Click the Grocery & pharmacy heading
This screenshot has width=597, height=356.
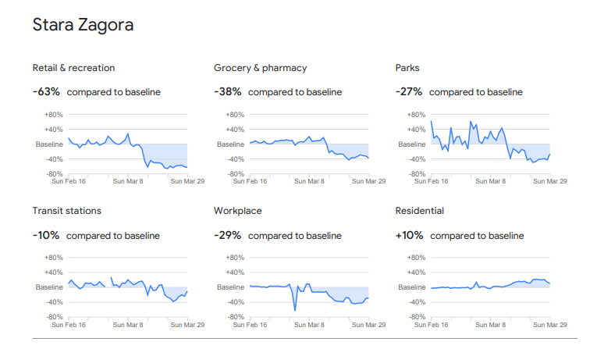(x=260, y=68)
